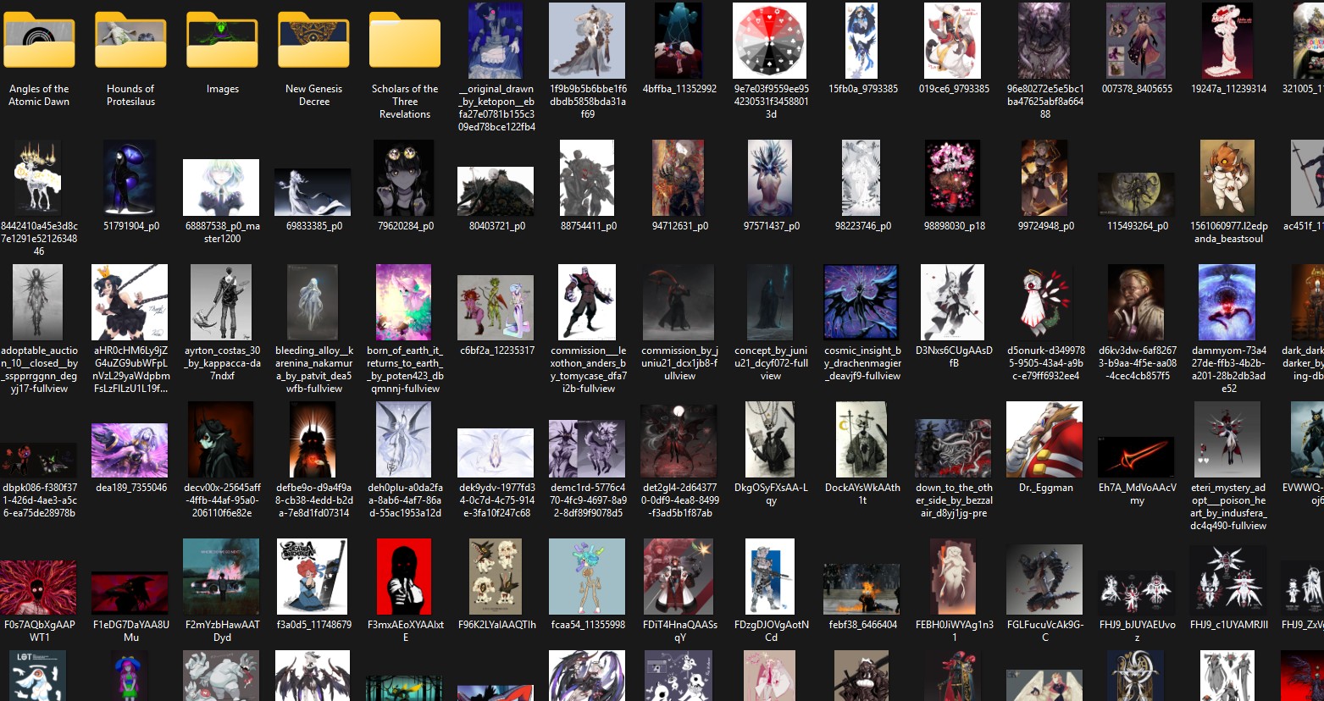This screenshot has width=1324, height=701.
Task: Select the 98898030_p18 image thumbnail
Action: [954, 178]
